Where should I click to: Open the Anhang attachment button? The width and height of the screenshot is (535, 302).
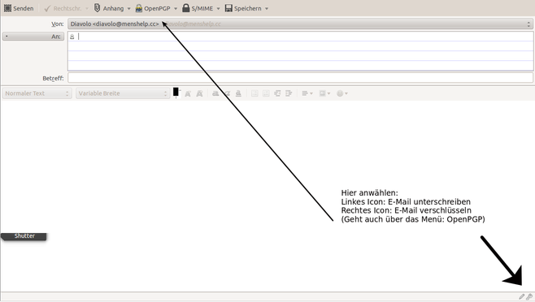tap(109, 8)
